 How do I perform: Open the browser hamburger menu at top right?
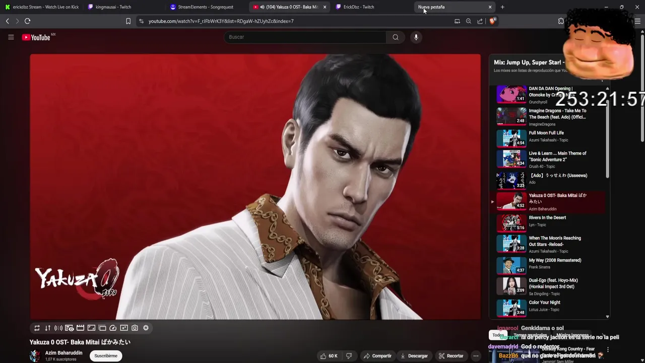click(x=637, y=21)
